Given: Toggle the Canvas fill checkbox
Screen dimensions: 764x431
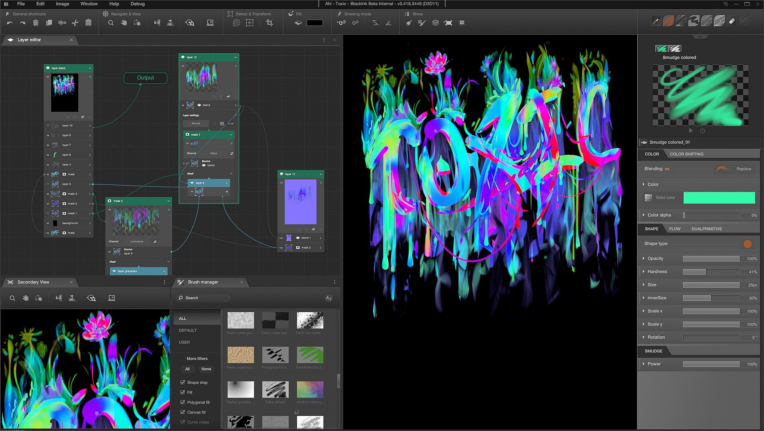Looking at the screenshot, I should [183, 412].
